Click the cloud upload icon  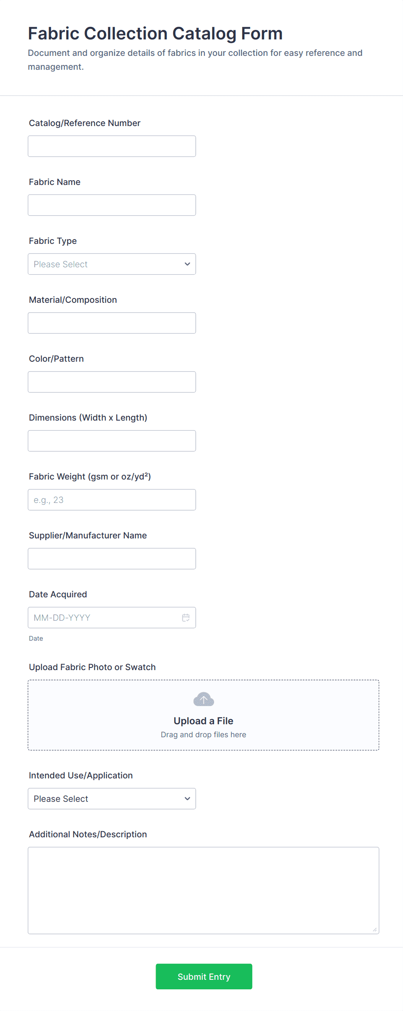pyautogui.click(x=203, y=699)
